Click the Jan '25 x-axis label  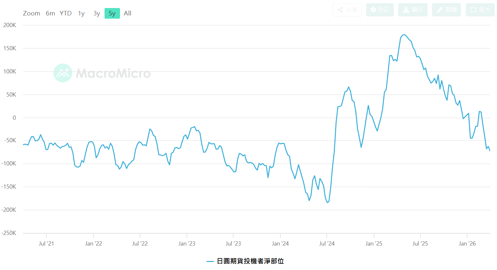click(x=374, y=244)
